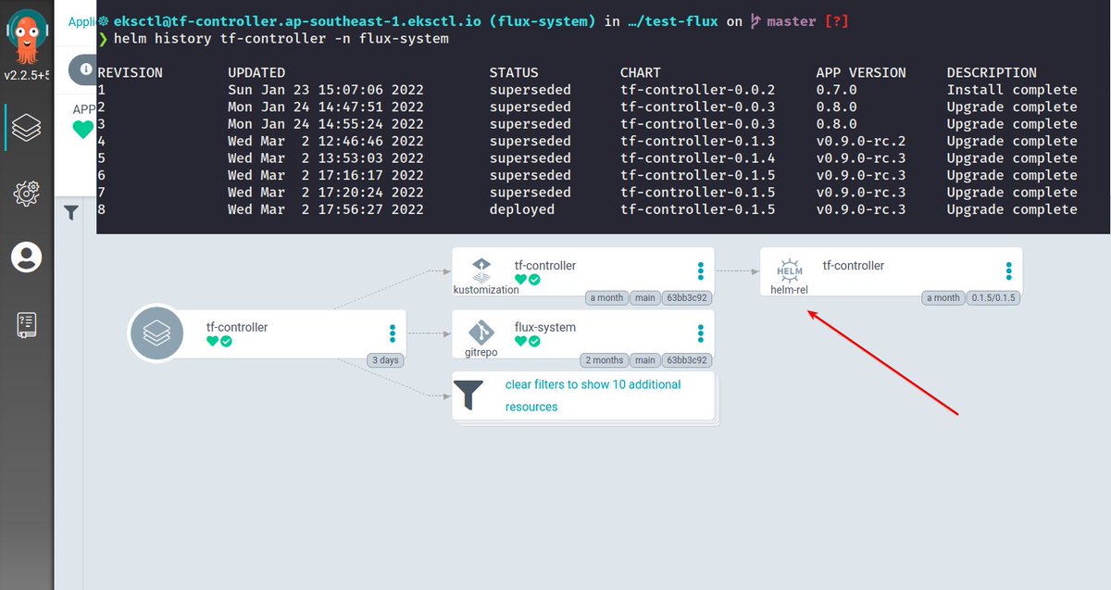Viewport: 1111px width, 590px height.
Task: Click the synced checkmark on the flux-system node
Action: coord(534,342)
